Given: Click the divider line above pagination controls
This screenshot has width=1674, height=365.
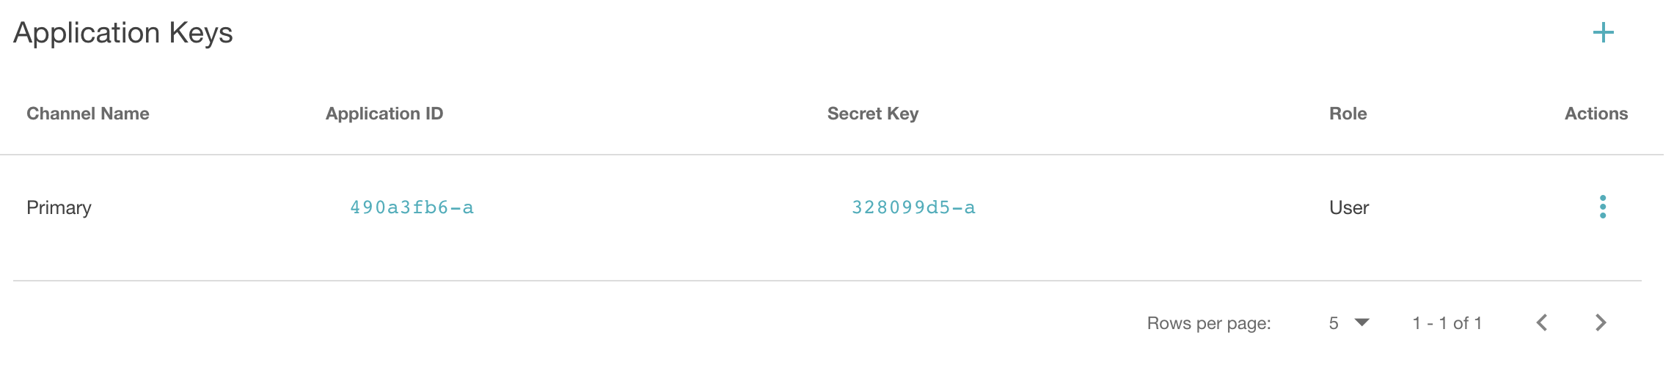Looking at the screenshot, I should tap(827, 281).
